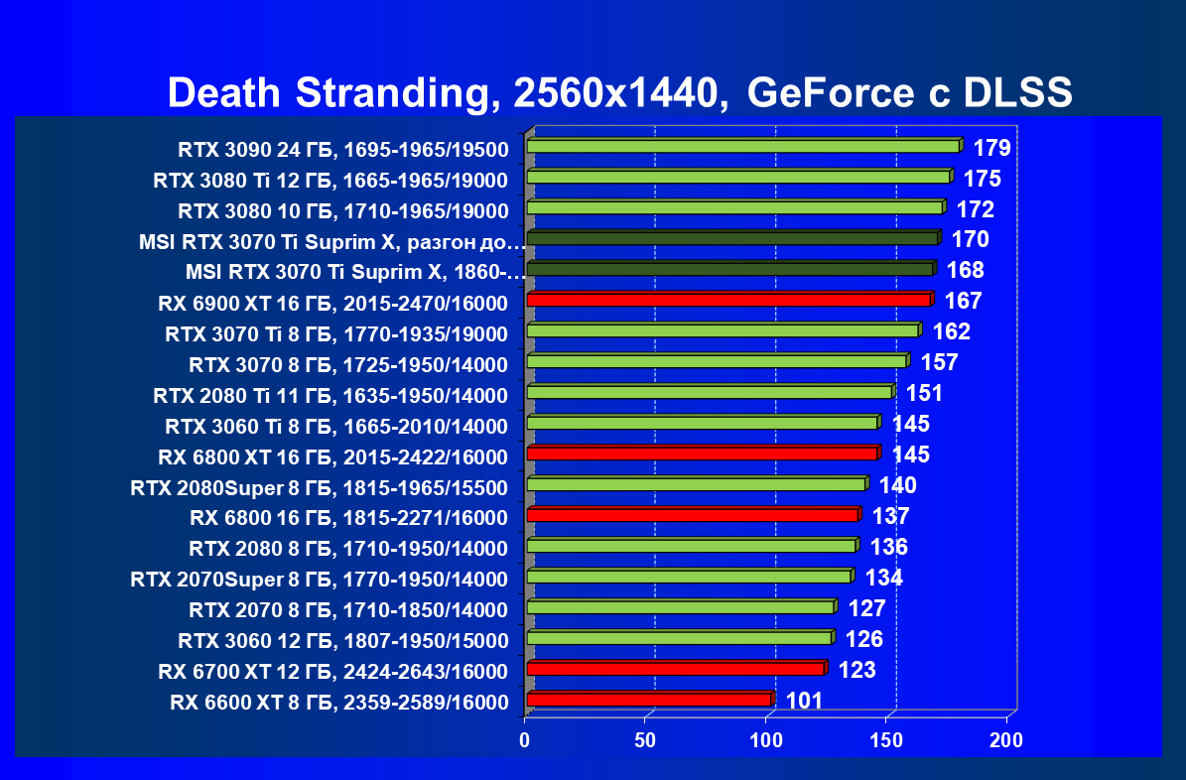
Task: Select the 'RTX 3080 Ti 12 ГБ, 1665-1965/19000' label
Action: (x=330, y=181)
